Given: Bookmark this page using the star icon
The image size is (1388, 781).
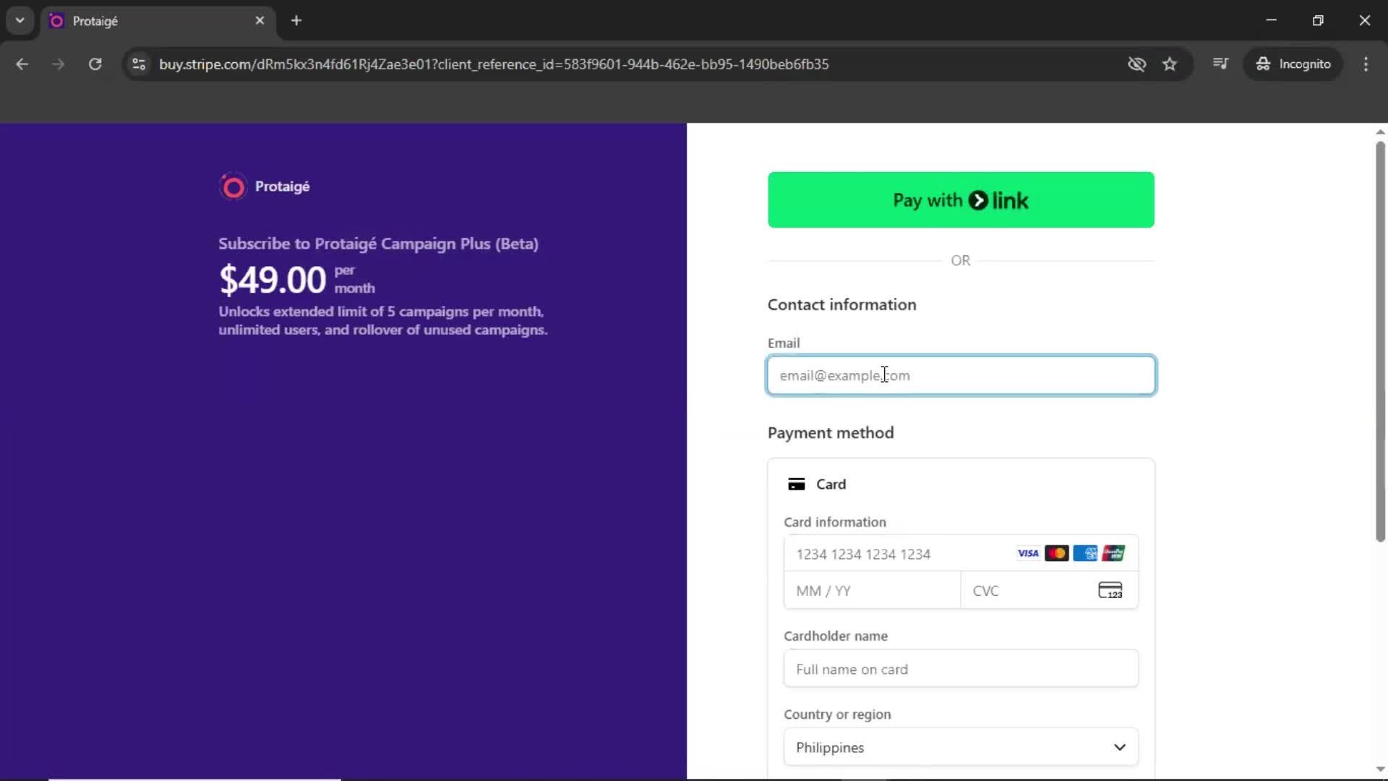Looking at the screenshot, I should tap(1170, 64).
